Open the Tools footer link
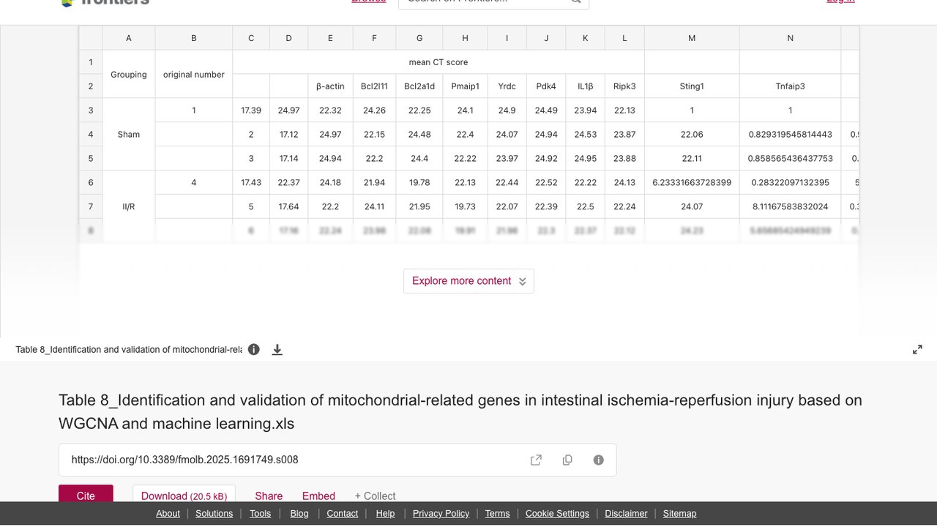This screenshot has width=937, height=527. (260, 514)
